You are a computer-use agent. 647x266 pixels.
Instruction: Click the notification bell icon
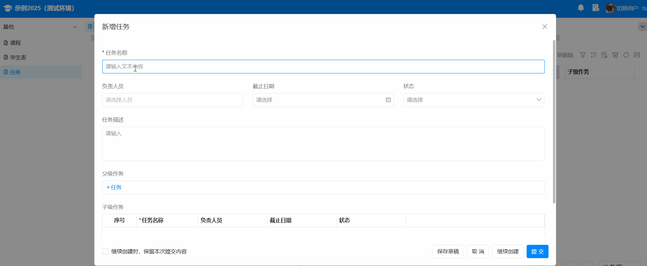[x=581, y=8]
